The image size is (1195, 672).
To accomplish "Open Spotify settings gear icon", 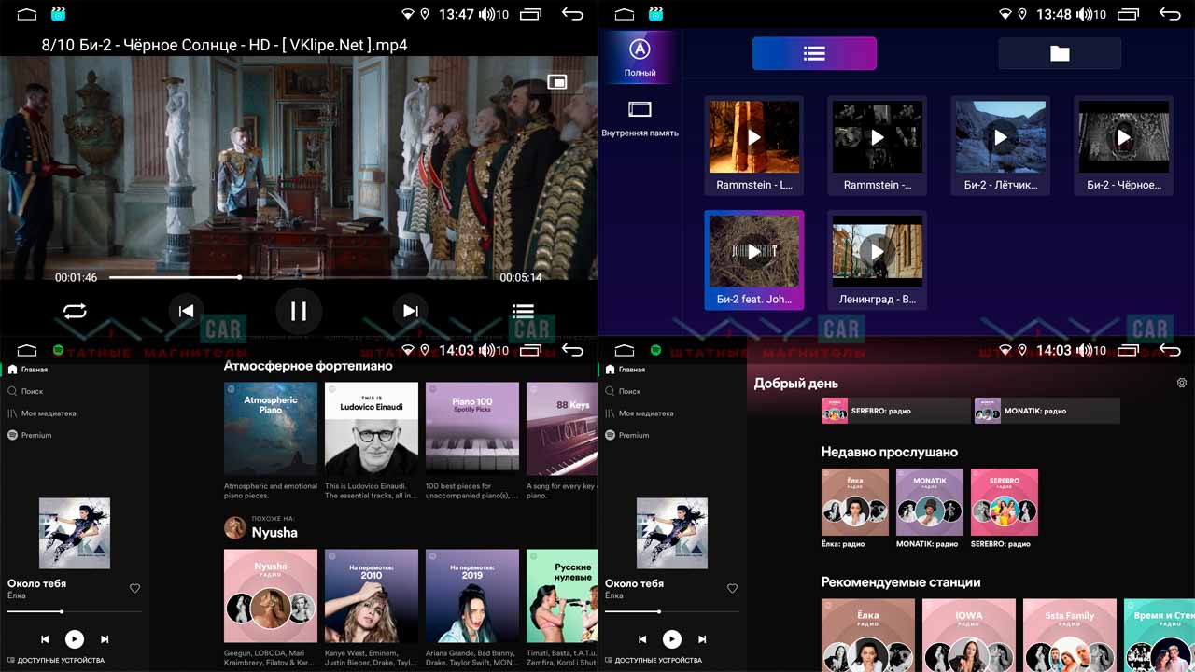I will click(1182, 383).
